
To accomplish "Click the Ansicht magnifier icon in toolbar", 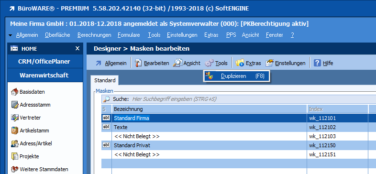I will click(x=177, y=63).
